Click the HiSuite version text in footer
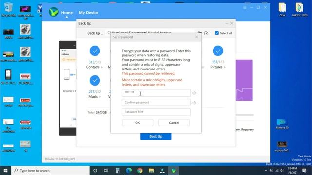 coord(60,159)
